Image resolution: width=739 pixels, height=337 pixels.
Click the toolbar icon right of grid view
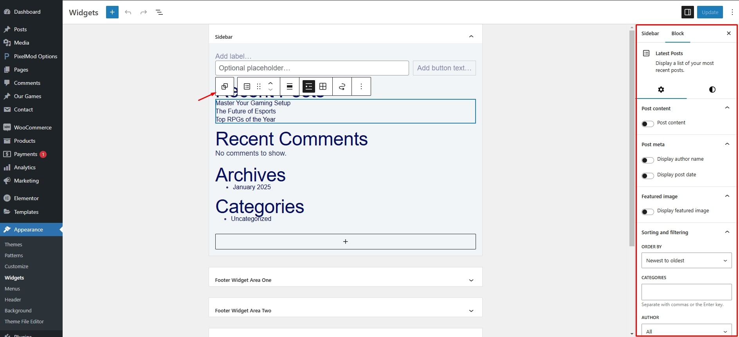[x=342, y=86]
